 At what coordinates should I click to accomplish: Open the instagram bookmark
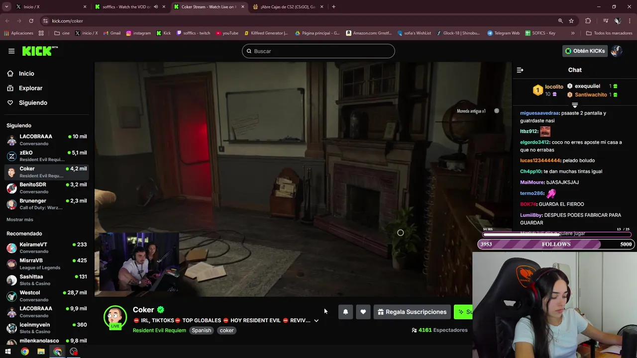click(x=138, y=33)
